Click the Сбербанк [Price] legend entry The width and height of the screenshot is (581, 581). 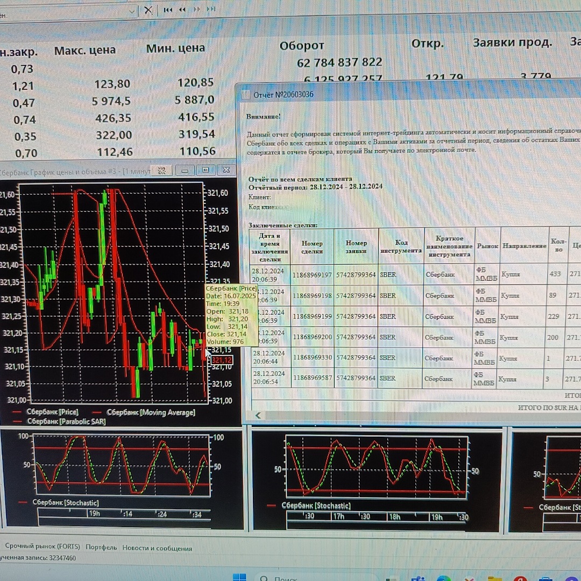click(52, 412)
